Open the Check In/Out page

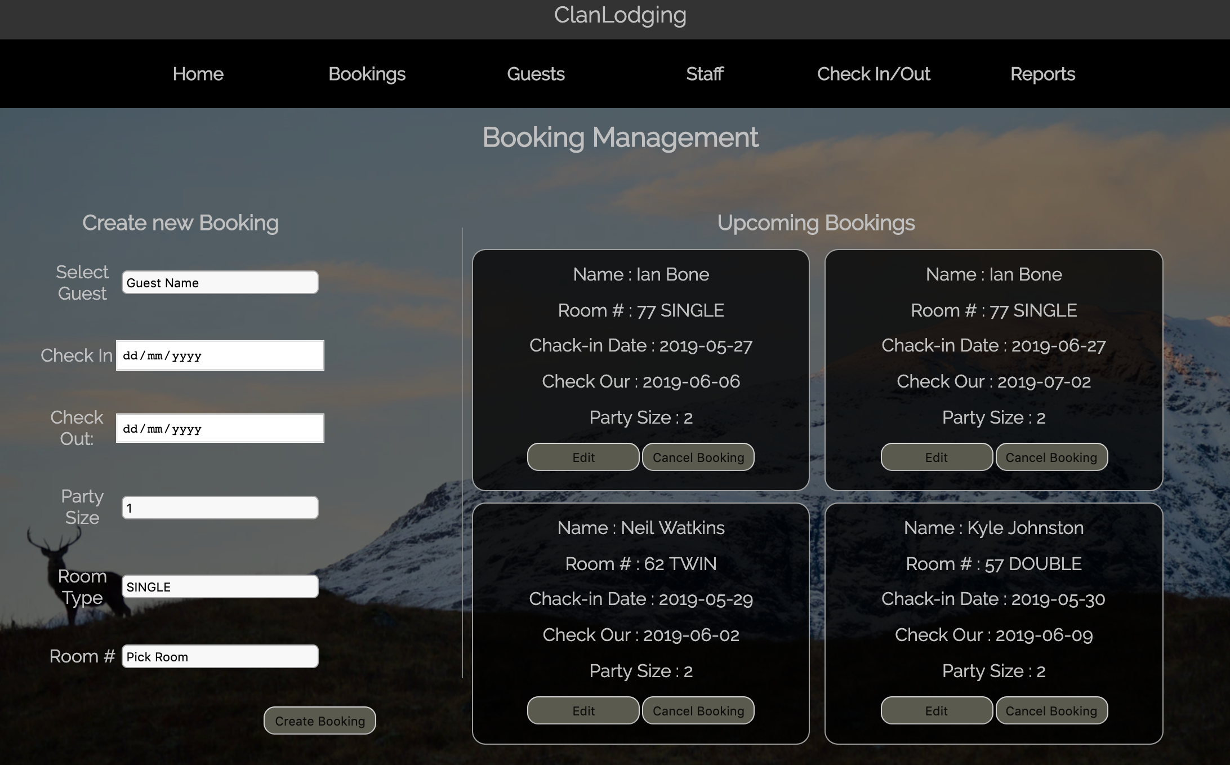coord(874,74)
